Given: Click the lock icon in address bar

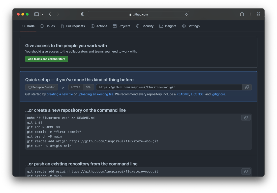Looking at the screenshot, I should [130, 14].
